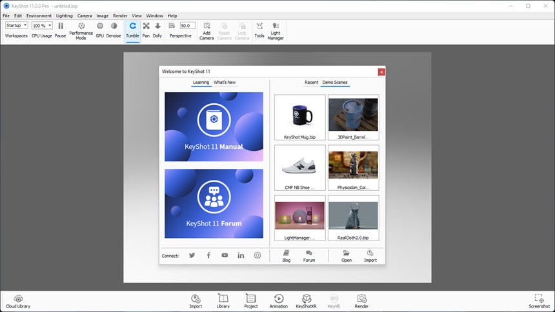Open the Animation timeline
This screenshot has height=312, width=555.
(279, 302)
